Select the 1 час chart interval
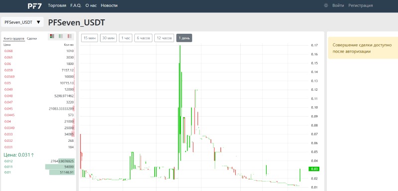This screenshot has height=191, width=398. click(126, 38)
